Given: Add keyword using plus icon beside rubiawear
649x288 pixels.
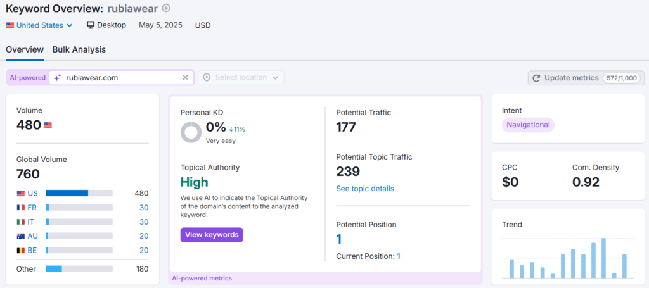Looking at the screenshot, I should pyautogui.click(x=166, y=8).
